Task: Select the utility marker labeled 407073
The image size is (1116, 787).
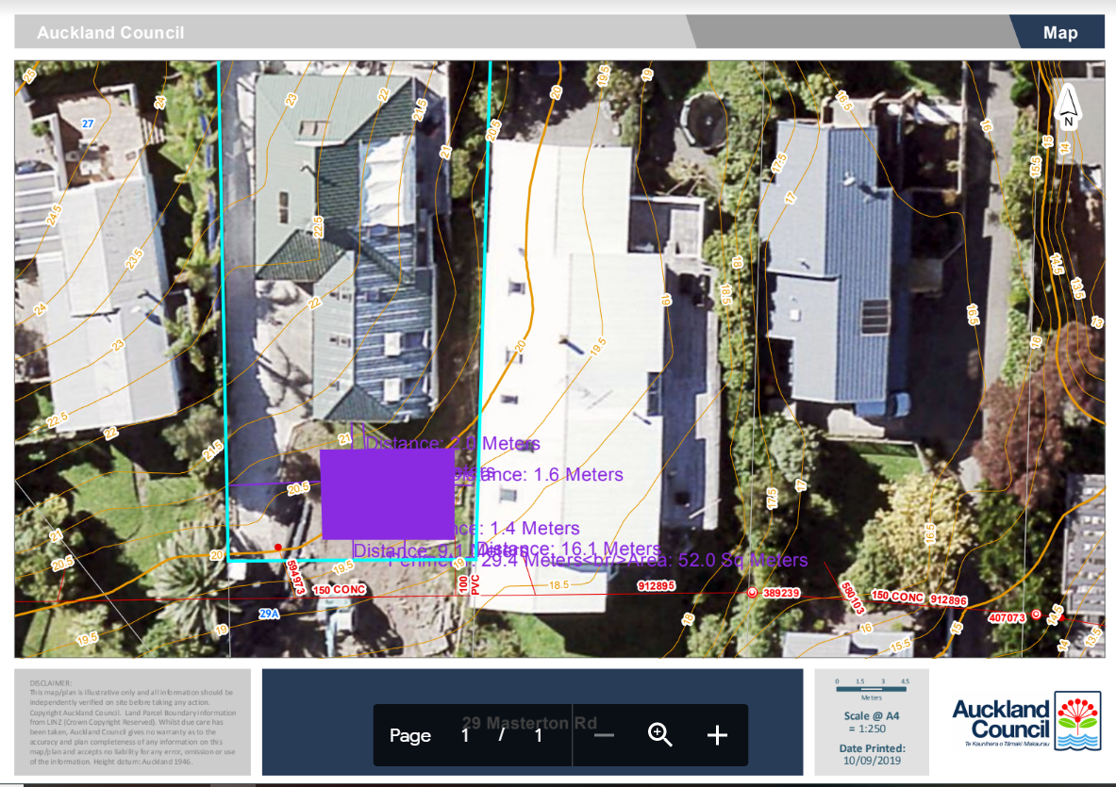Action: tap(1008, 616)
